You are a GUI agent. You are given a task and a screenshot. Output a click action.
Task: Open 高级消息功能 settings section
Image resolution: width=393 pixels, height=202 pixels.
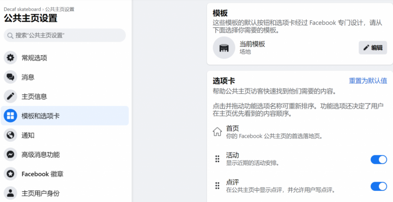pos(65,154)
